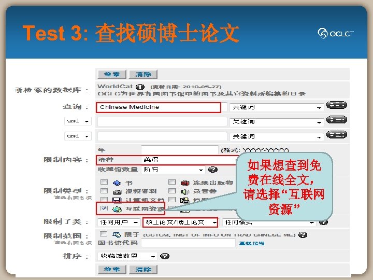
Task: Open WorldCat database info icon
Action: [x=140, y=87]
